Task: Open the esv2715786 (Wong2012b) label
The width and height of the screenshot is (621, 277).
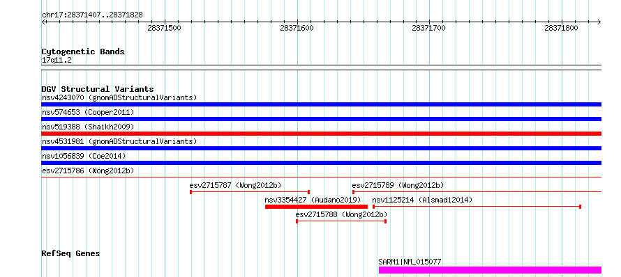Action: [88, 171]
